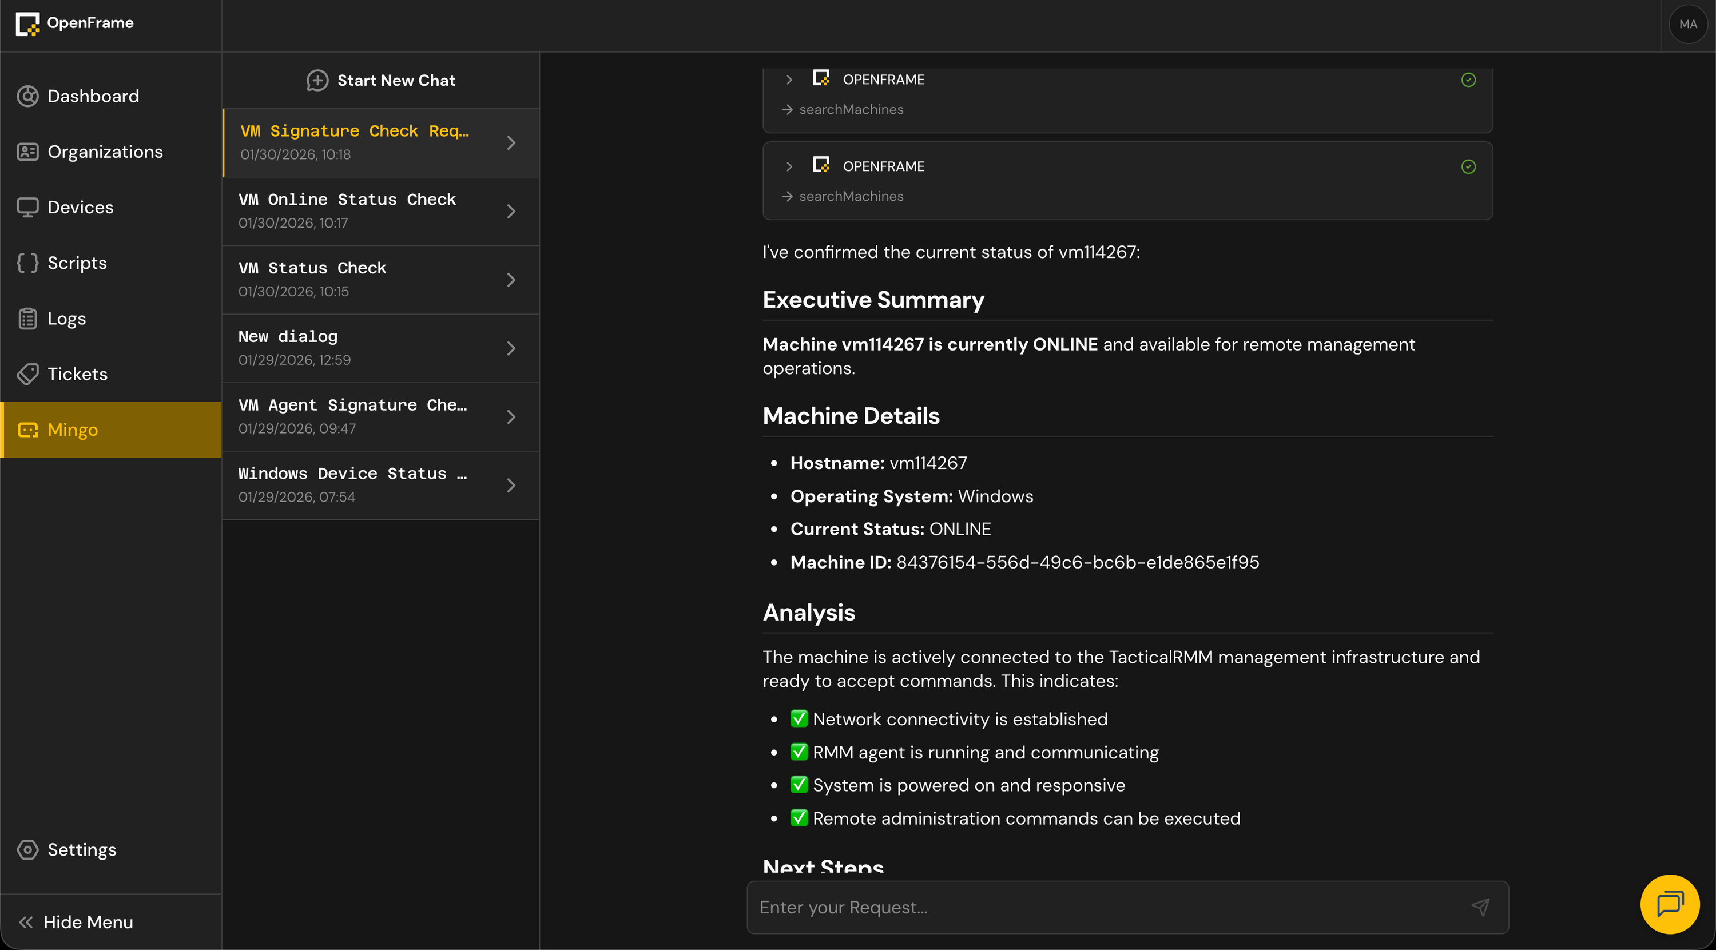1716x950 pixels.
Task: Open Scripts via the braces icon
Action: click(27, 263)
